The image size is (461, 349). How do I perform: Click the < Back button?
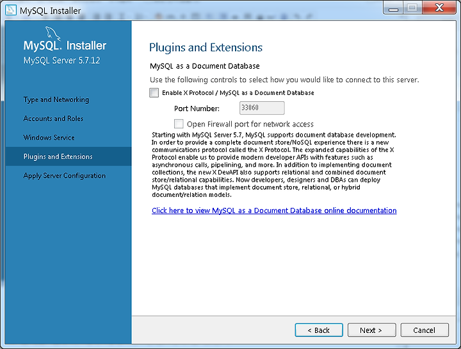[319, 330]
